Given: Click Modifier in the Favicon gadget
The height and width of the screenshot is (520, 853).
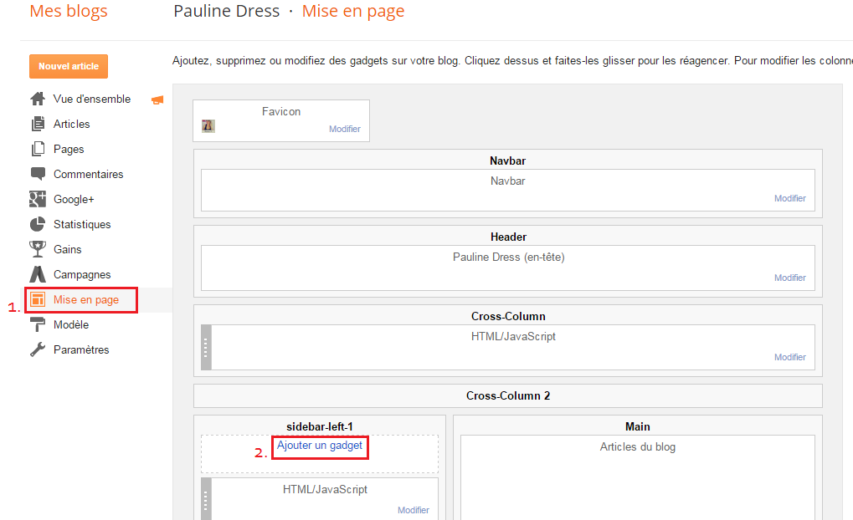Looking at the screenshot, I should pyautogui.click(x=344, y=129).
